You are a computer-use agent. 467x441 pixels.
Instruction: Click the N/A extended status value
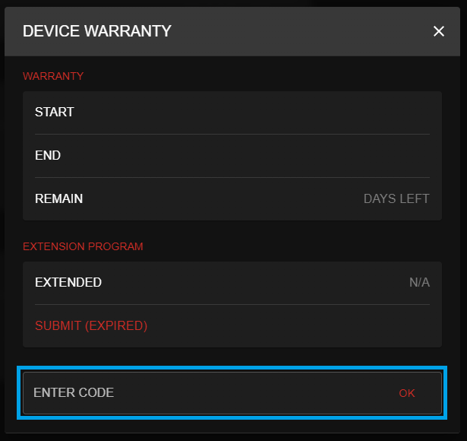419,282
